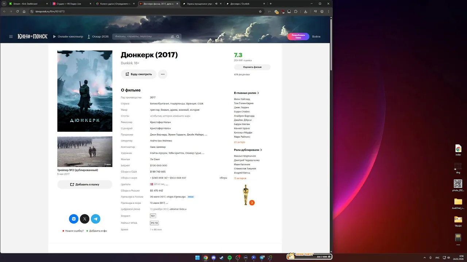
Task: Open the 18+ age rating badge
Action: tap(153, 216)
